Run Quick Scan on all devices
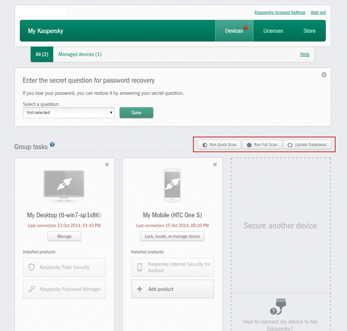 click(x=219, y=145)
